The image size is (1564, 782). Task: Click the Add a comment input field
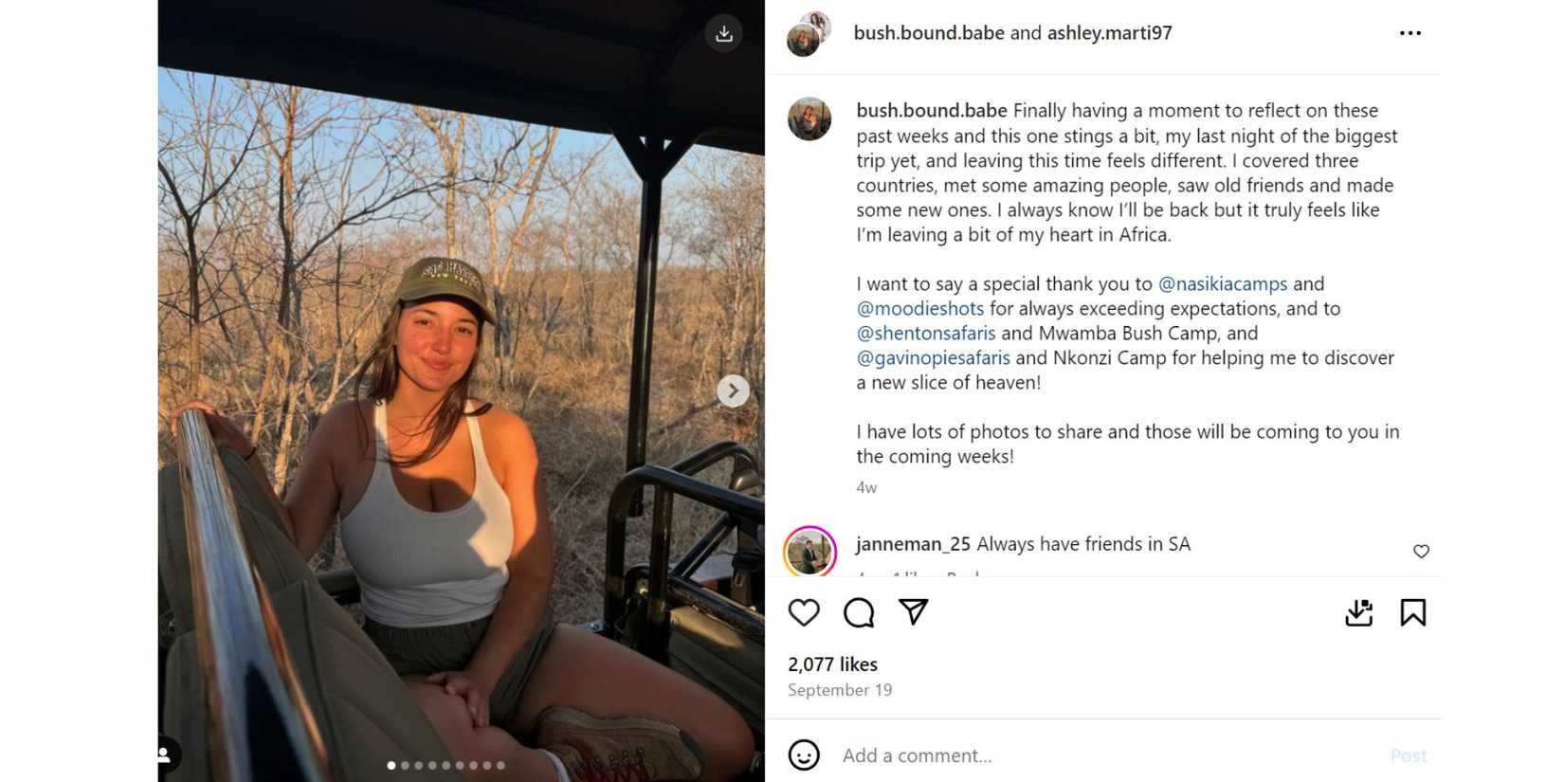pos(948,755)
